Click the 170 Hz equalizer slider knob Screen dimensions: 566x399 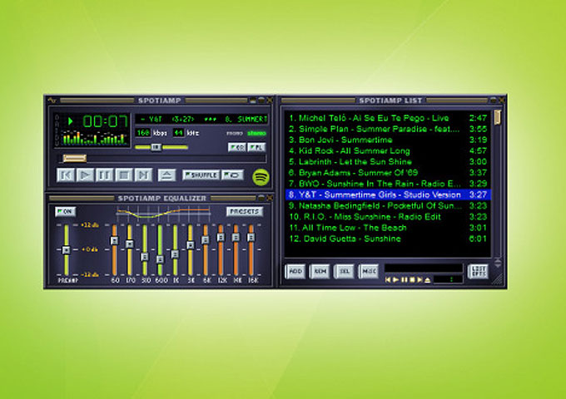[130, 244]
